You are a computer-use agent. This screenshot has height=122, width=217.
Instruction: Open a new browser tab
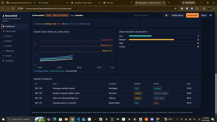(x=169, y=3)
